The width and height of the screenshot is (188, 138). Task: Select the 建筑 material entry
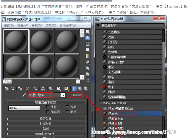132,67
